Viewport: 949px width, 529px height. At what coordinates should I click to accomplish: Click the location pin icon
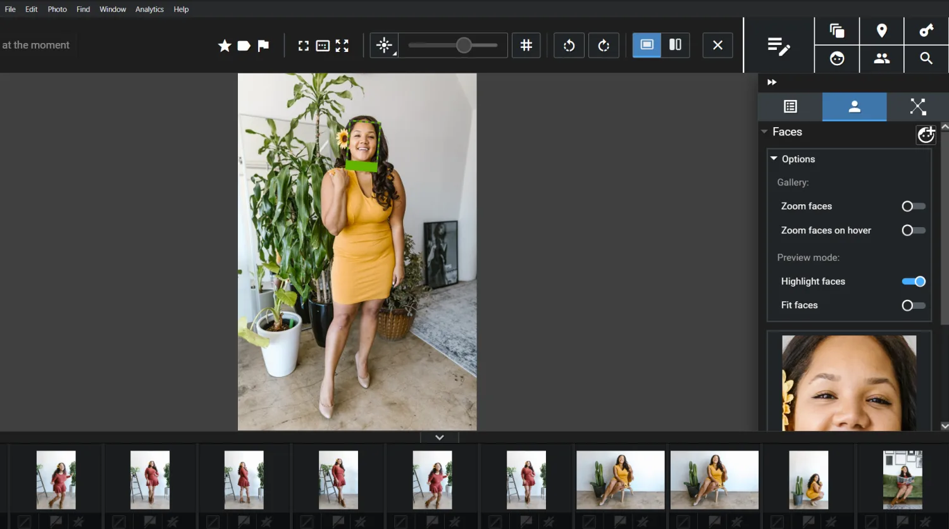pyautogui.click(x=882, y=30)
